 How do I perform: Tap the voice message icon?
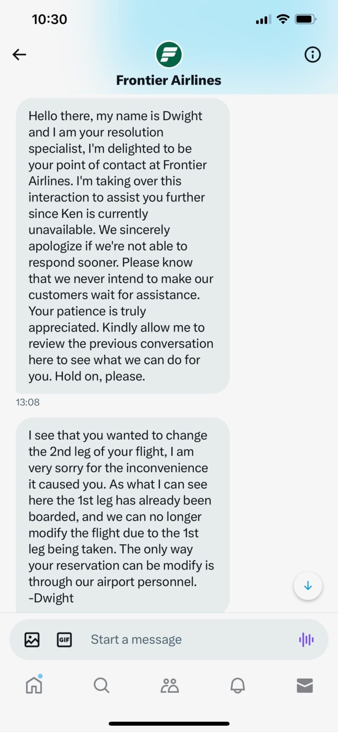(307, 640)
